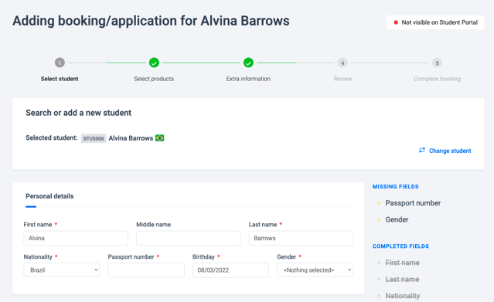
Task: Click the Change student link
Action: (450, 151)
